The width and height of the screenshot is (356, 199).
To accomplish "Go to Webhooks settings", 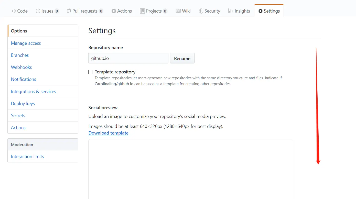I will pos(43,67).
